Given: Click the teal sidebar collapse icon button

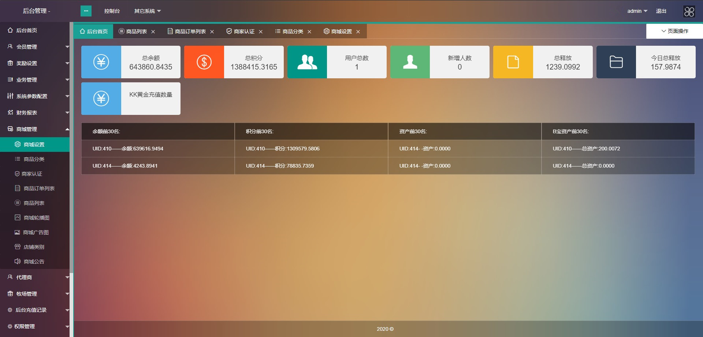Looking at the screenshot, I should click(x=86, y=11).
